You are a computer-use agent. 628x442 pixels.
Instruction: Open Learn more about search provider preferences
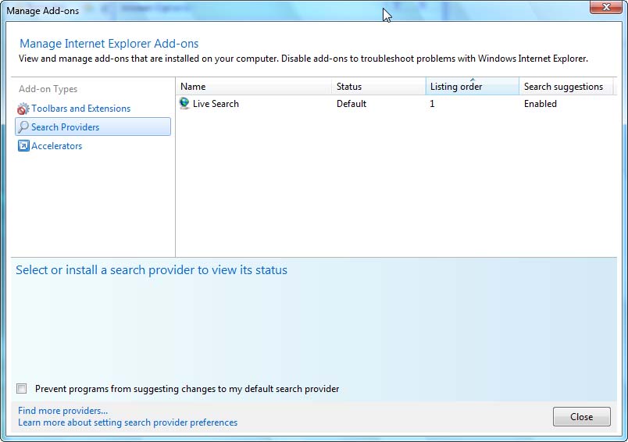tap(127, 422)
